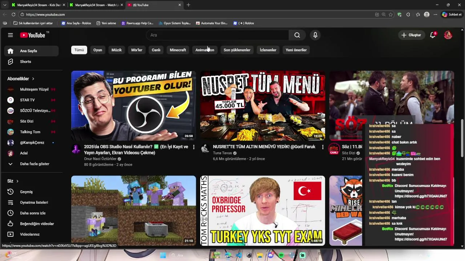Screen dimensions: 465x261
Task: Open Geçmiş history in sidebar
Action: click(31, 192)
